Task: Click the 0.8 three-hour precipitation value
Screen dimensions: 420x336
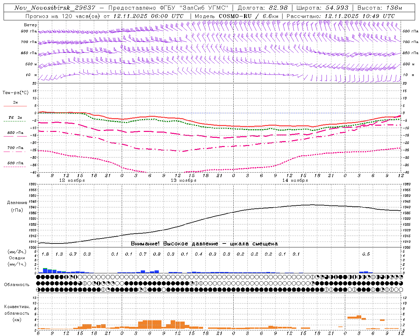Action: click(x=157, y=254)
